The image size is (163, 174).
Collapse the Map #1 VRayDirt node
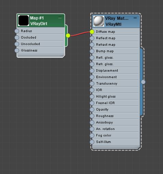pos(60,18)
